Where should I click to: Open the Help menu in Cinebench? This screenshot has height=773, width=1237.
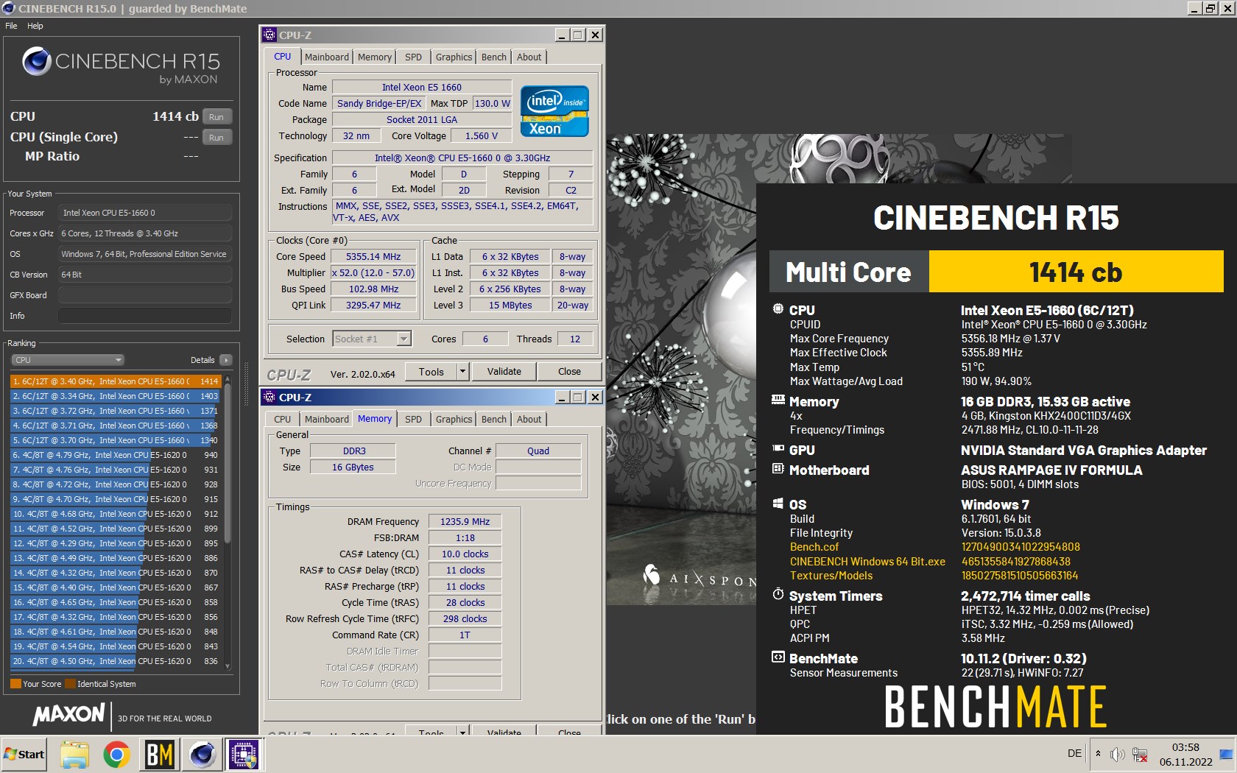[x=35, y=26]
